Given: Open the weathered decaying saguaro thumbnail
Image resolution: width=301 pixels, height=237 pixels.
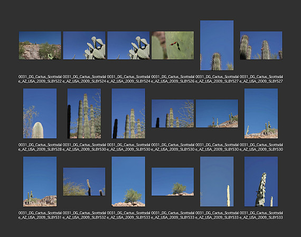Looking at the screenshot, I should 261,182.
